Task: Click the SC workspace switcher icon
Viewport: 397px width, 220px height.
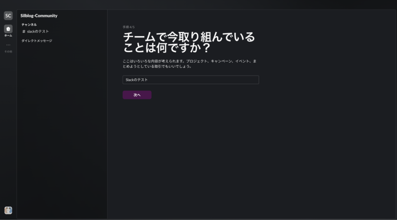Action: pos(8,16)
